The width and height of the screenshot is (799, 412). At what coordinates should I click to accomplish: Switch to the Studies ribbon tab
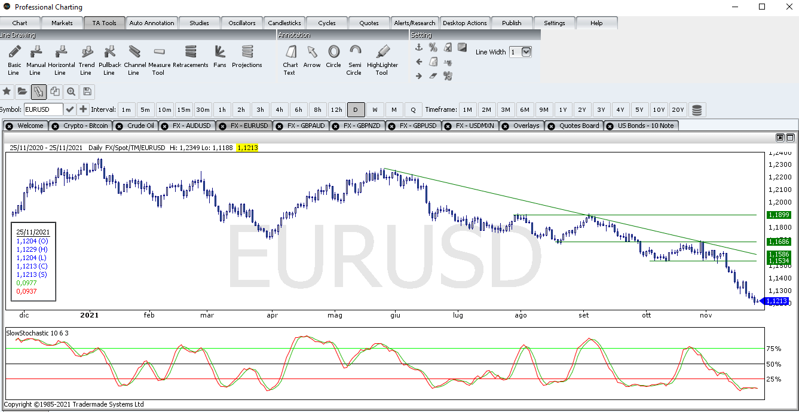[199, 23]
